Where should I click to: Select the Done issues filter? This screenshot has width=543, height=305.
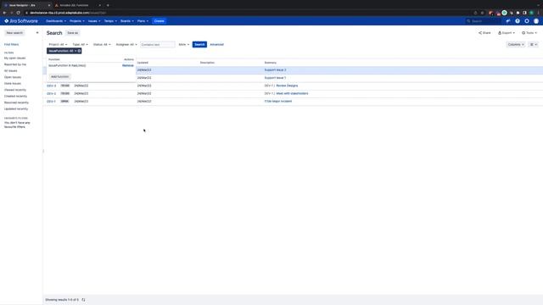coord(13,83)
